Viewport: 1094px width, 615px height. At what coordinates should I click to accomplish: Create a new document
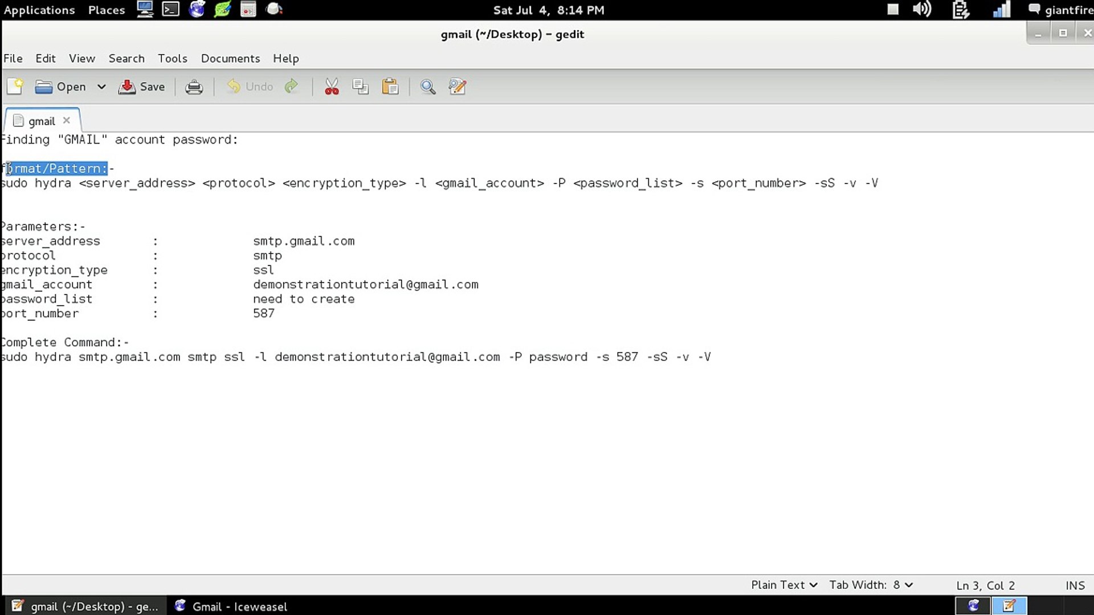(x=14, y=87)
